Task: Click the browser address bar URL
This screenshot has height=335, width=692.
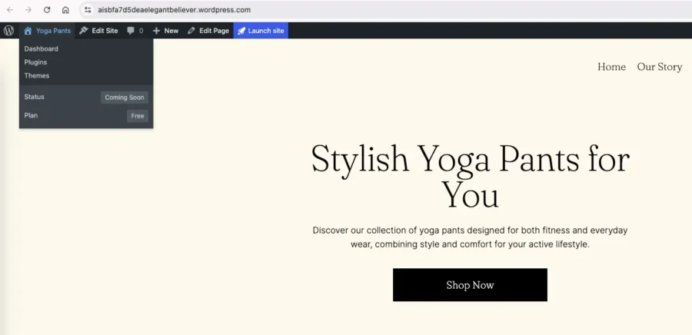Action: (x=175, y=10)
